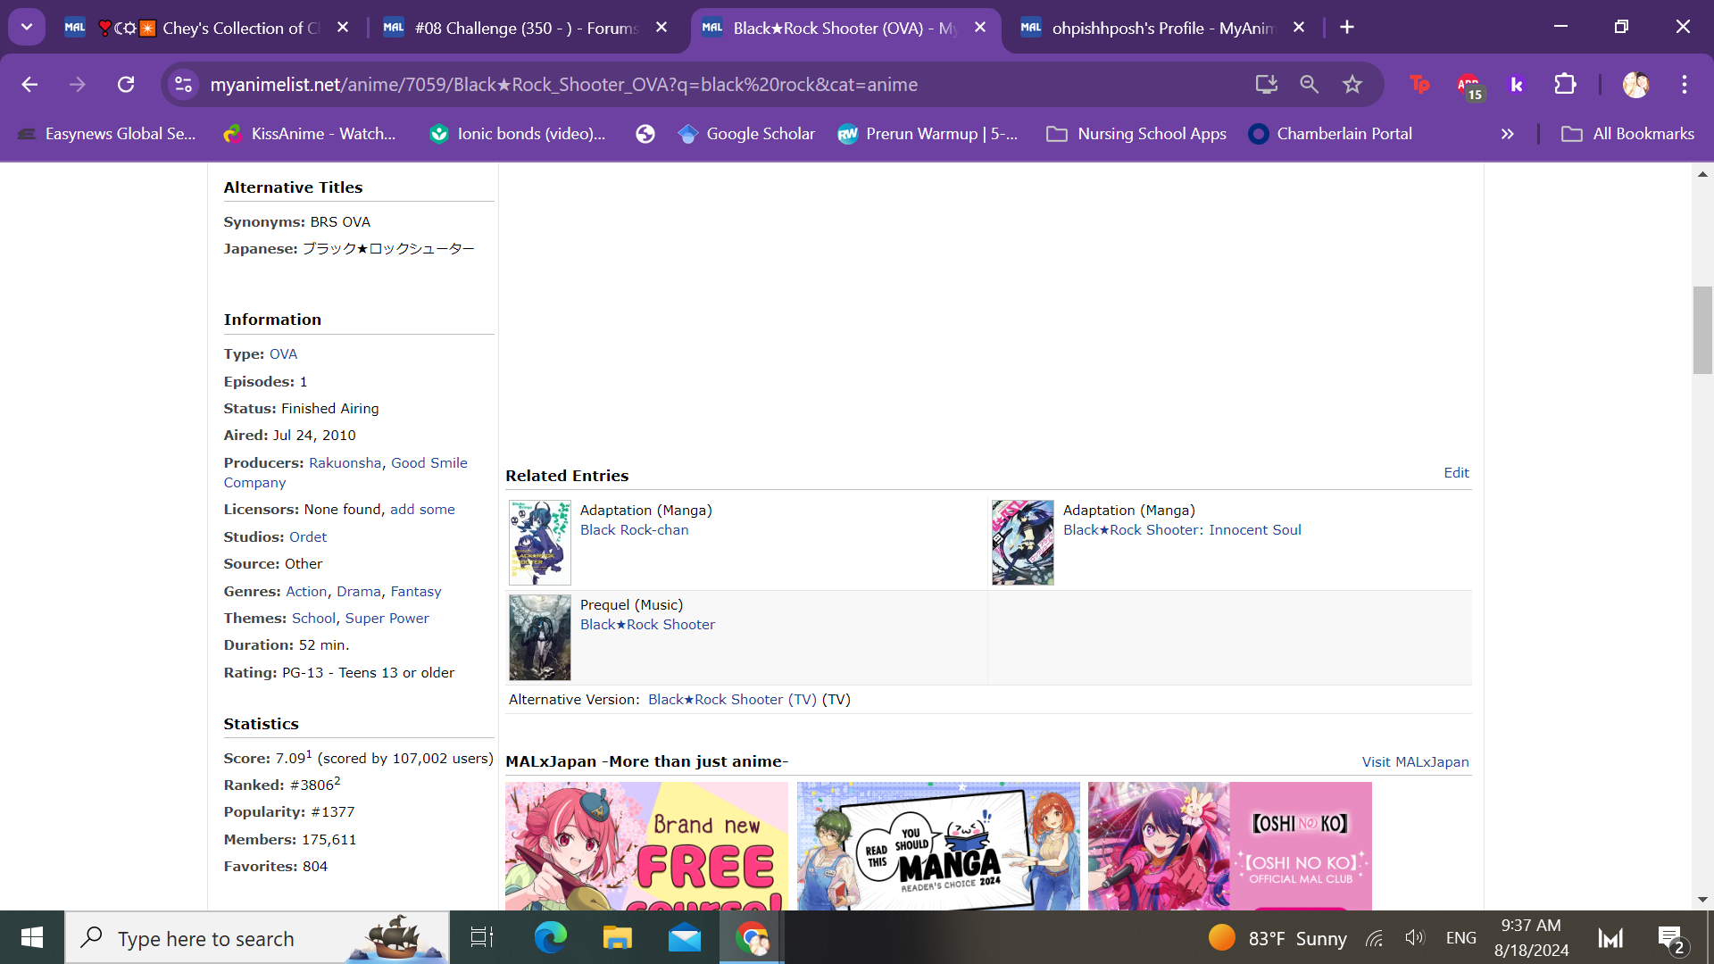Close the #08 Challenge Forums tab
Screen dimensions: 1714x964
coord(661,28)
